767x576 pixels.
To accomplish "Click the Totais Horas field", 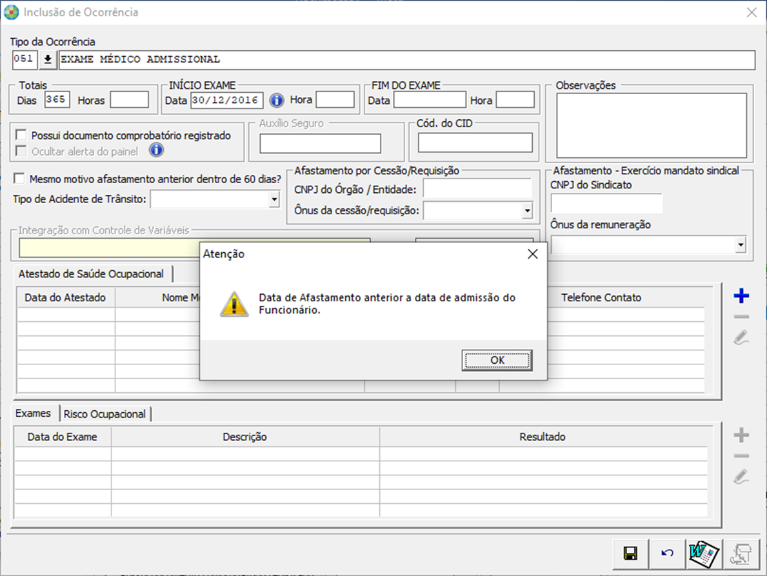I will coord(129,100).
